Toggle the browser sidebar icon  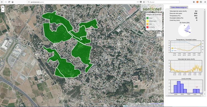point(201,2)
